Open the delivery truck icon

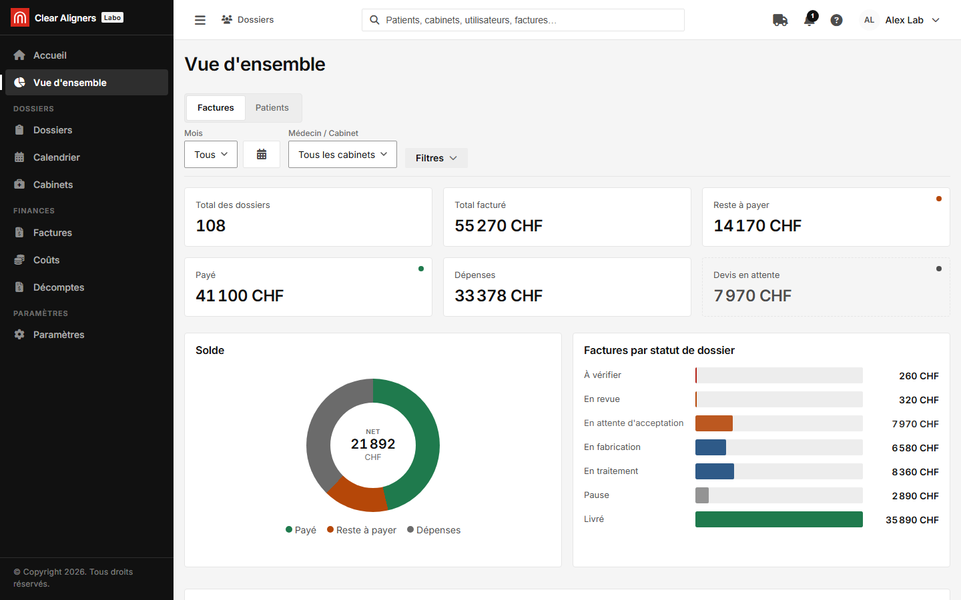click(x=780, y=20)
